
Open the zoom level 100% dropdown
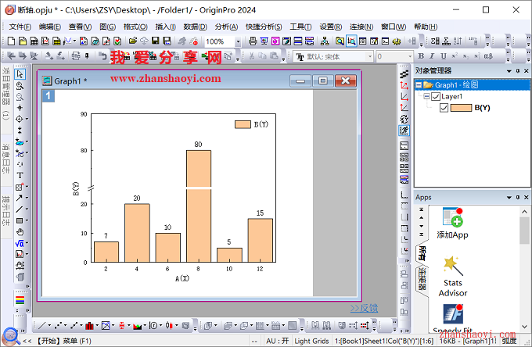point(238,41)
